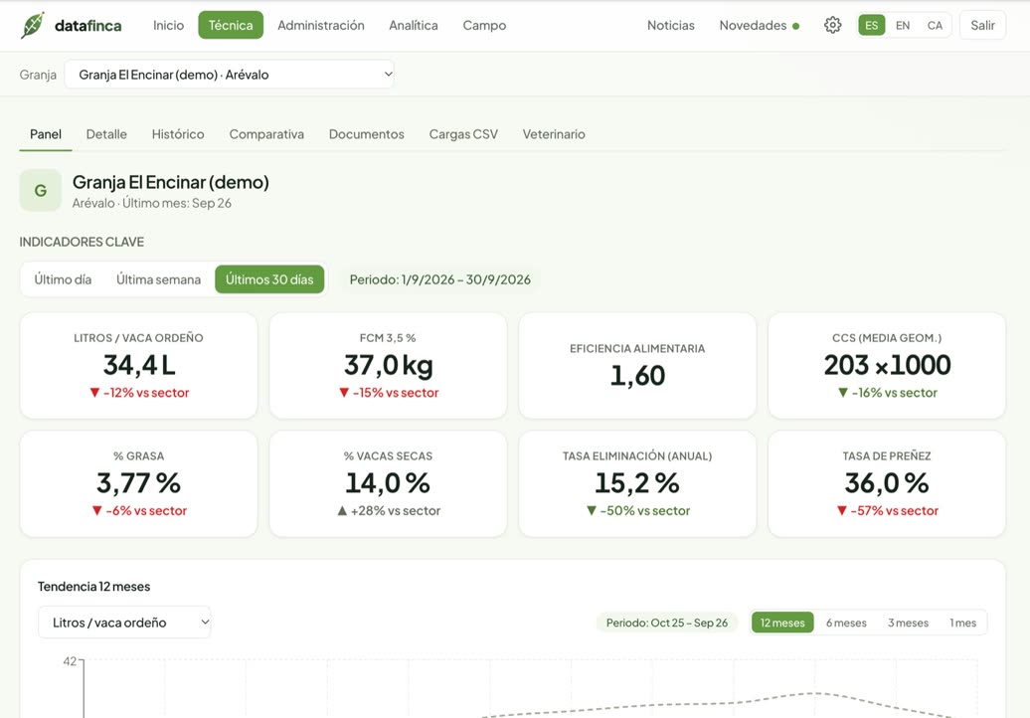Show the 6 meses trend range
The image size is (1030, 718).
[846, 623]
